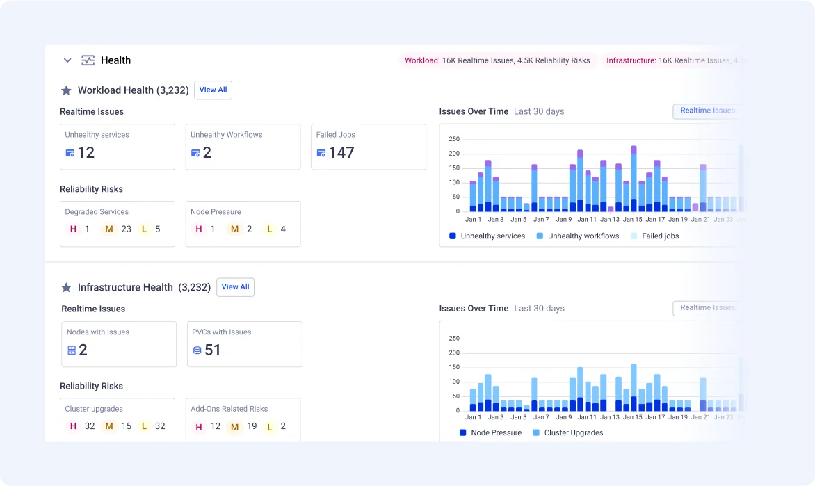This screenshot has height=486, width=815.
Task: Click the Unhealthy services value 12
Action: coord(86,153)
